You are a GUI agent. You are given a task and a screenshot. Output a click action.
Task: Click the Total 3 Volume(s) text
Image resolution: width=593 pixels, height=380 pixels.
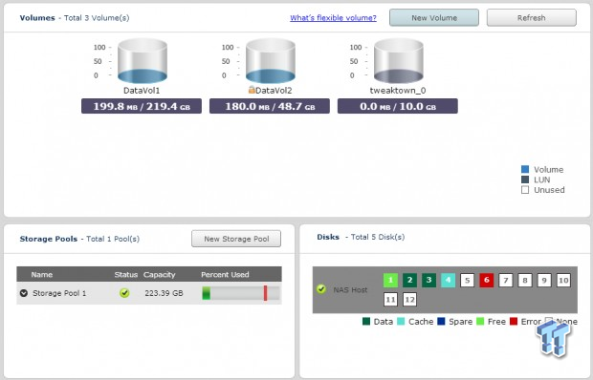point(97,18)
